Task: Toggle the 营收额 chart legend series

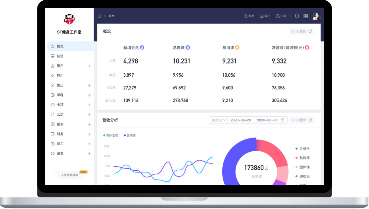Action: (130, 135)
